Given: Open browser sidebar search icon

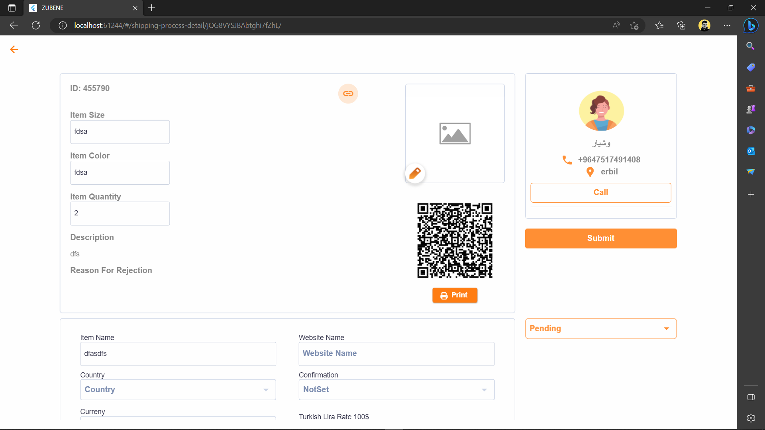Looking at the screenshot, I should [751, 46].
